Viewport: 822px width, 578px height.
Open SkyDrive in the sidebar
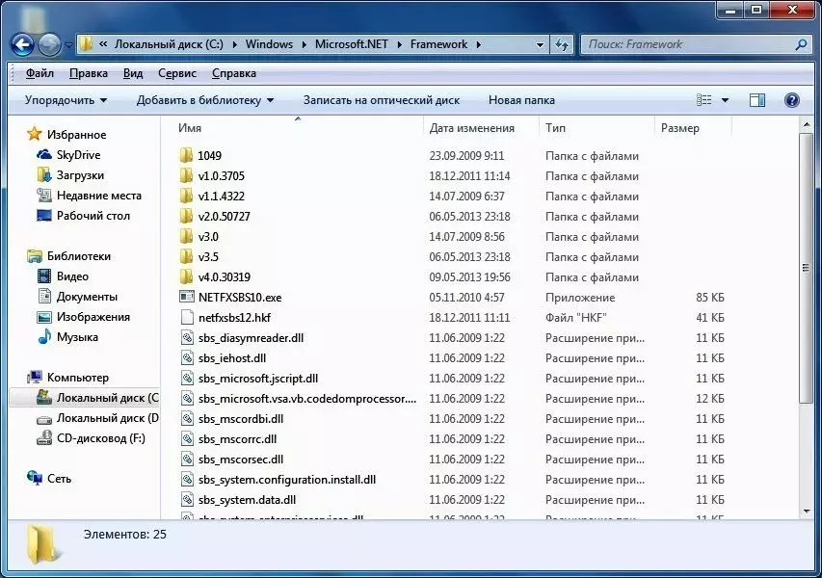(x=68, y=154)
